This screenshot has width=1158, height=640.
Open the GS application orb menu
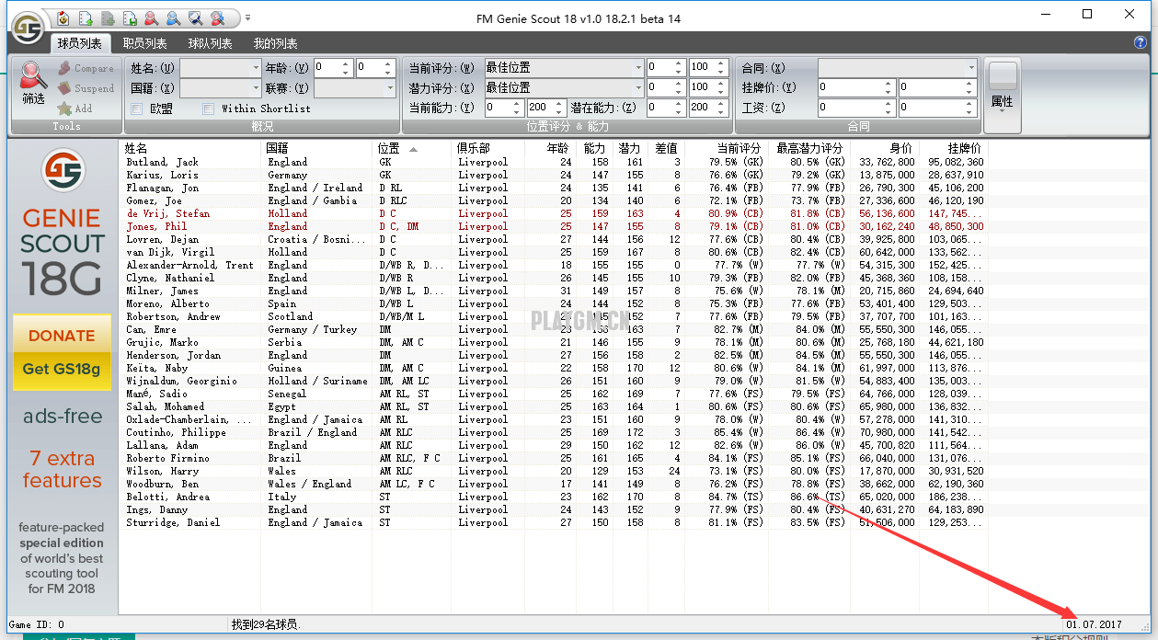[x=28, y=28]
